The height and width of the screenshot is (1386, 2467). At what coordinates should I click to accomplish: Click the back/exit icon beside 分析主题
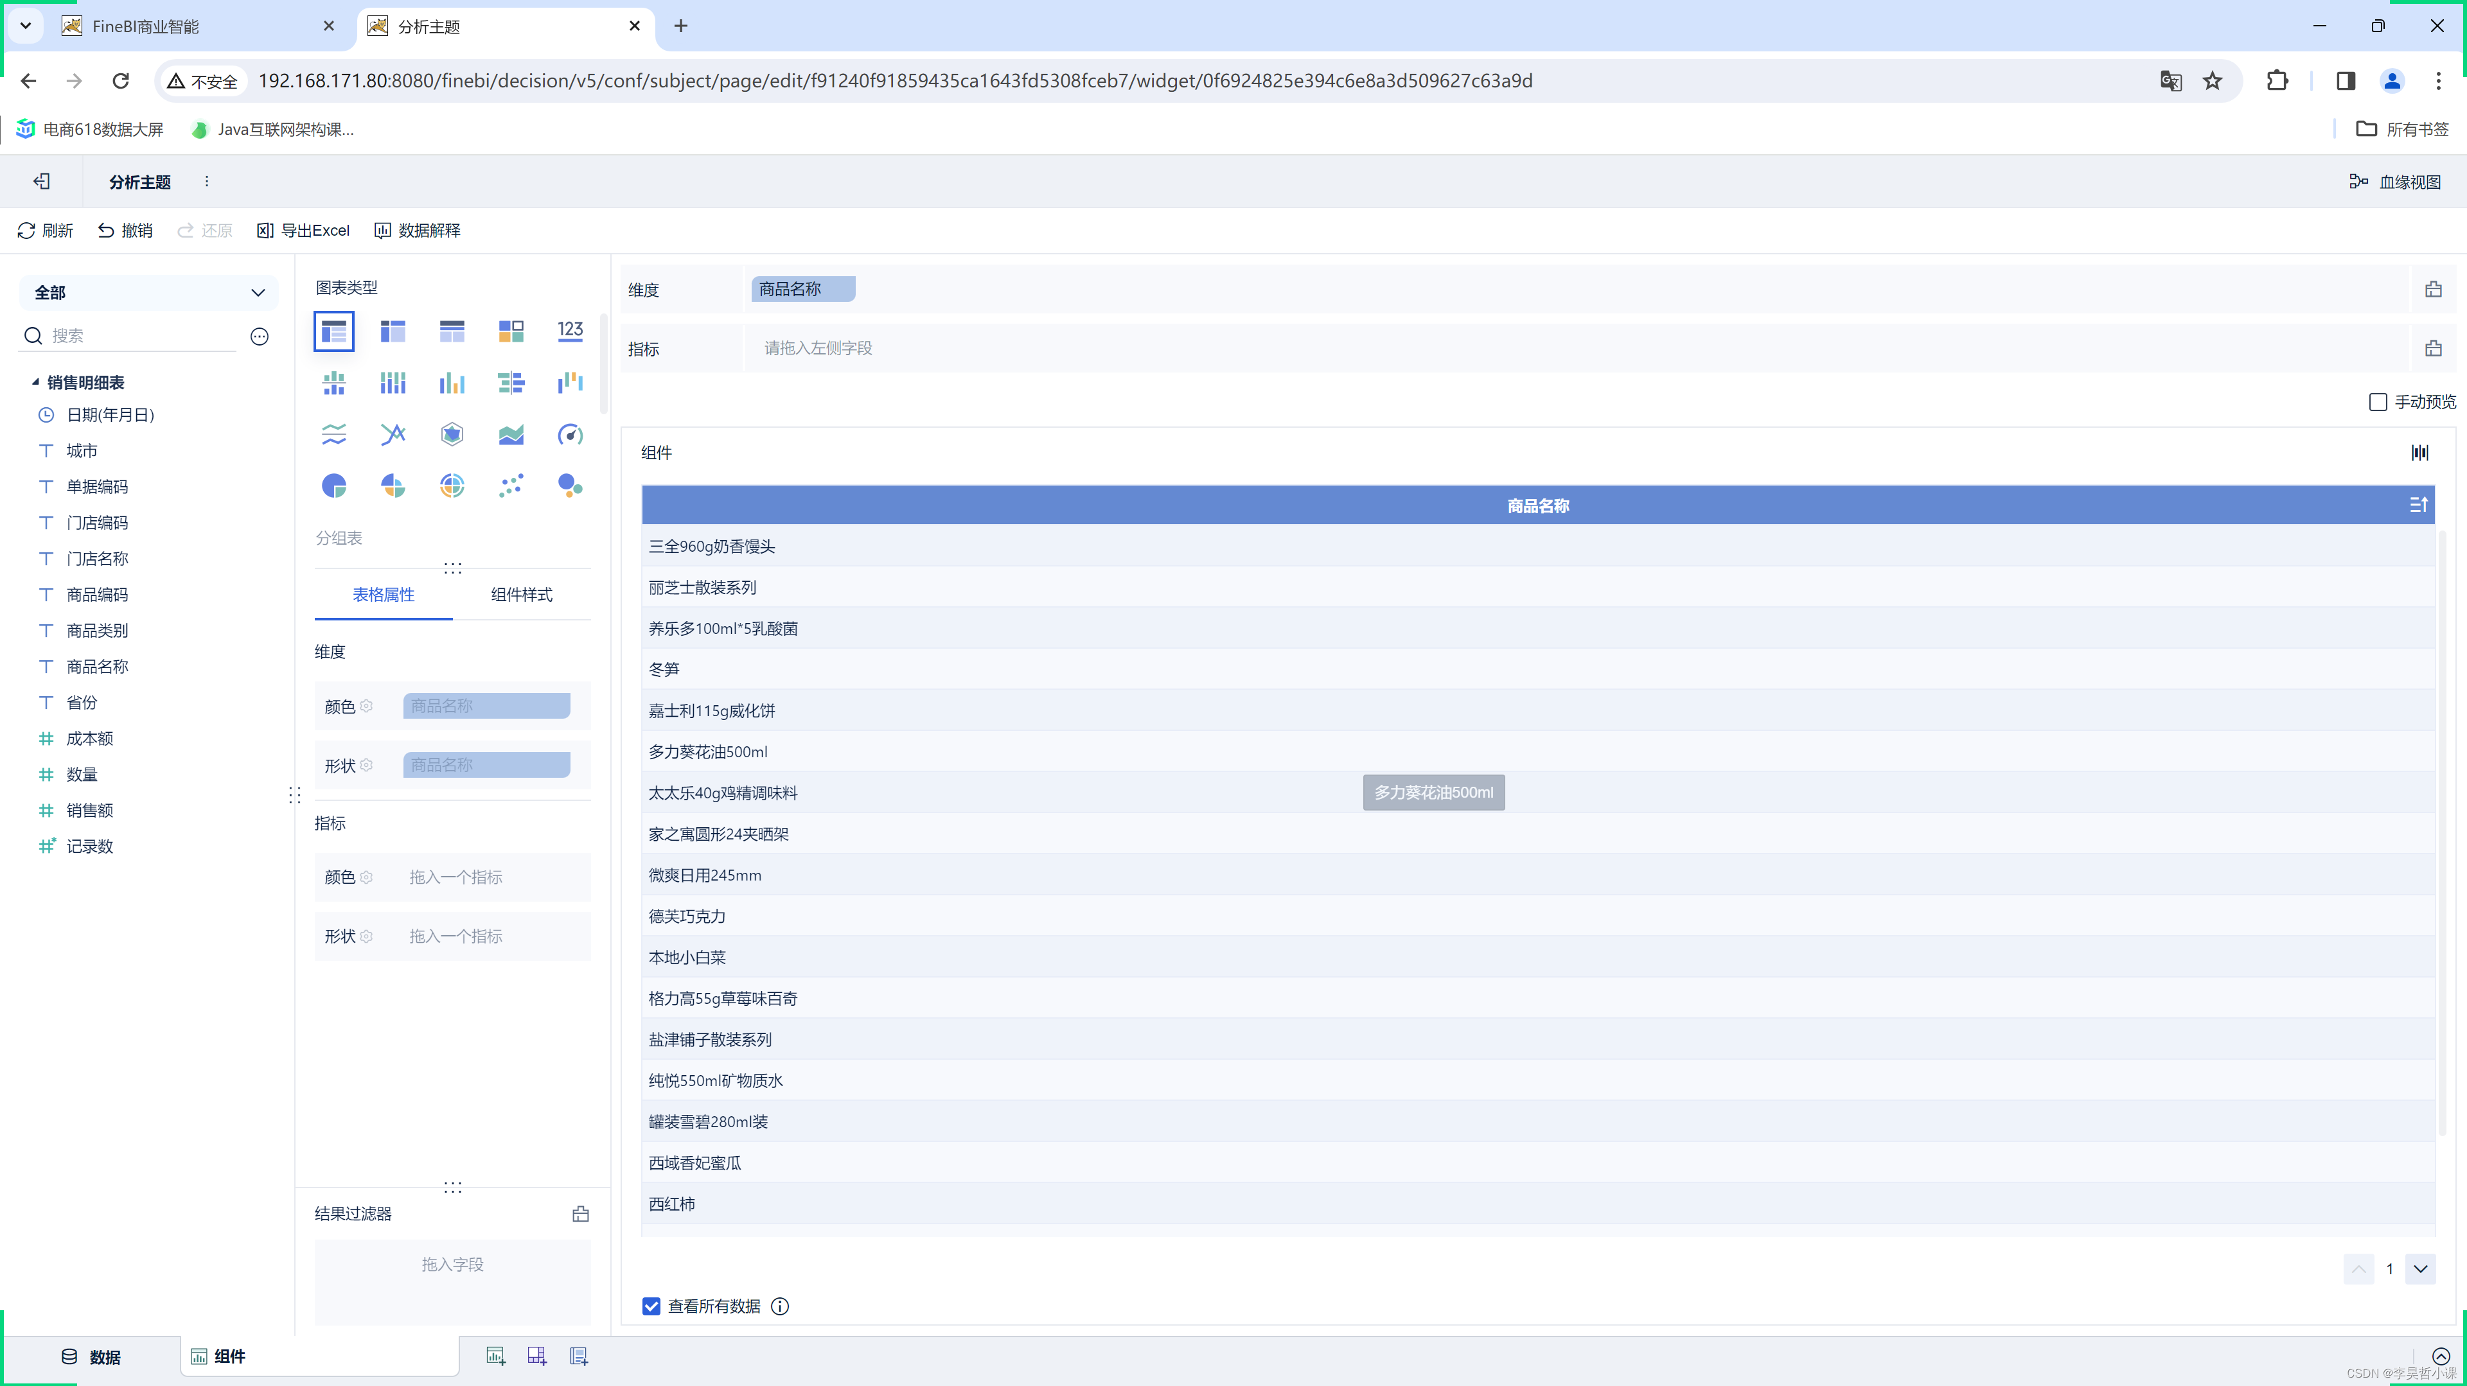41,181
